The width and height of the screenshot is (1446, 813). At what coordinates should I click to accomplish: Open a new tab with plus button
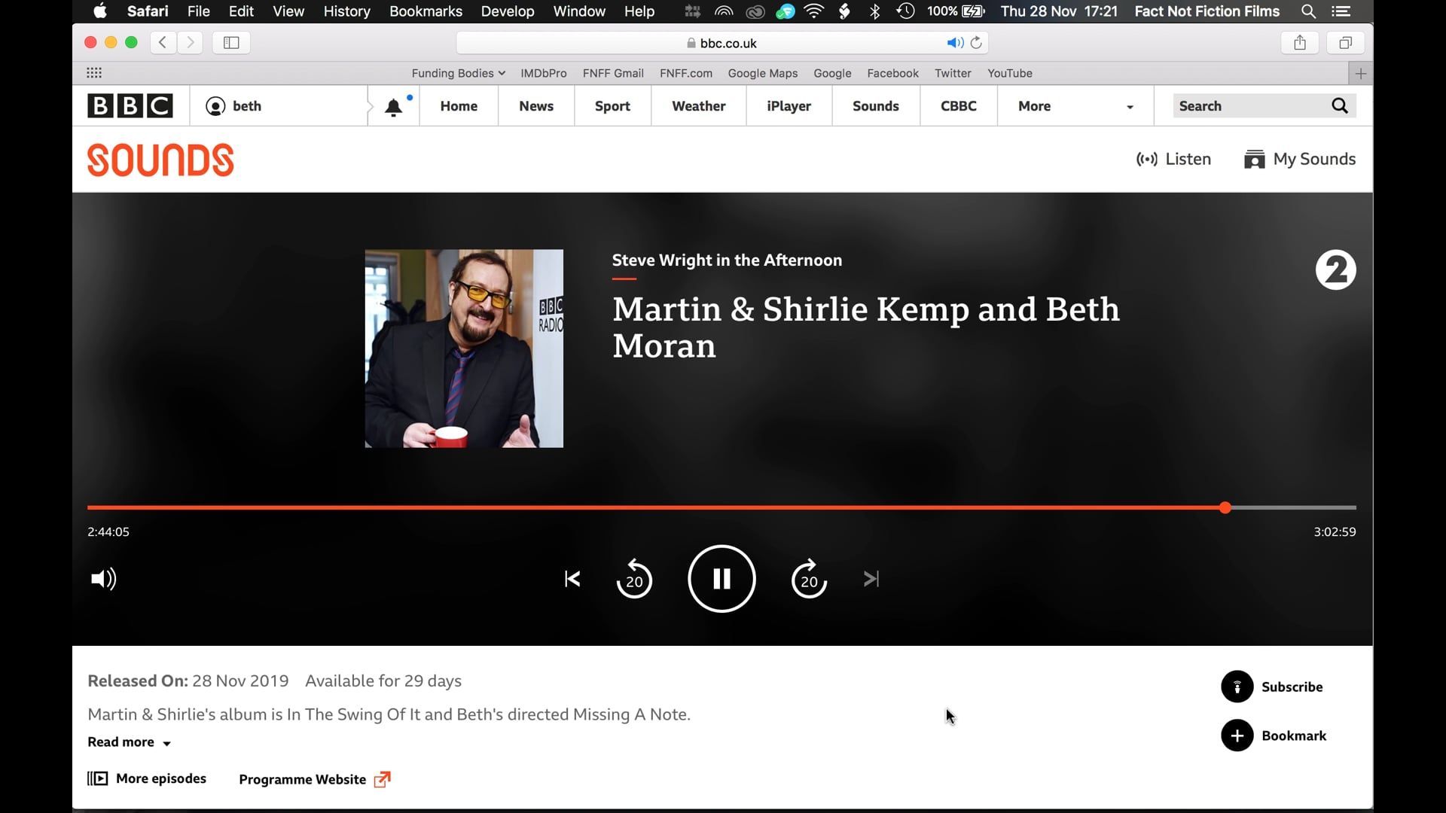(1360, 74)
